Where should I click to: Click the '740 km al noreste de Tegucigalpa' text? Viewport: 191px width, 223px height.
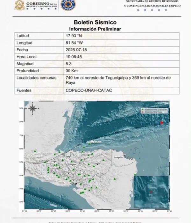[x=97, y=78]
